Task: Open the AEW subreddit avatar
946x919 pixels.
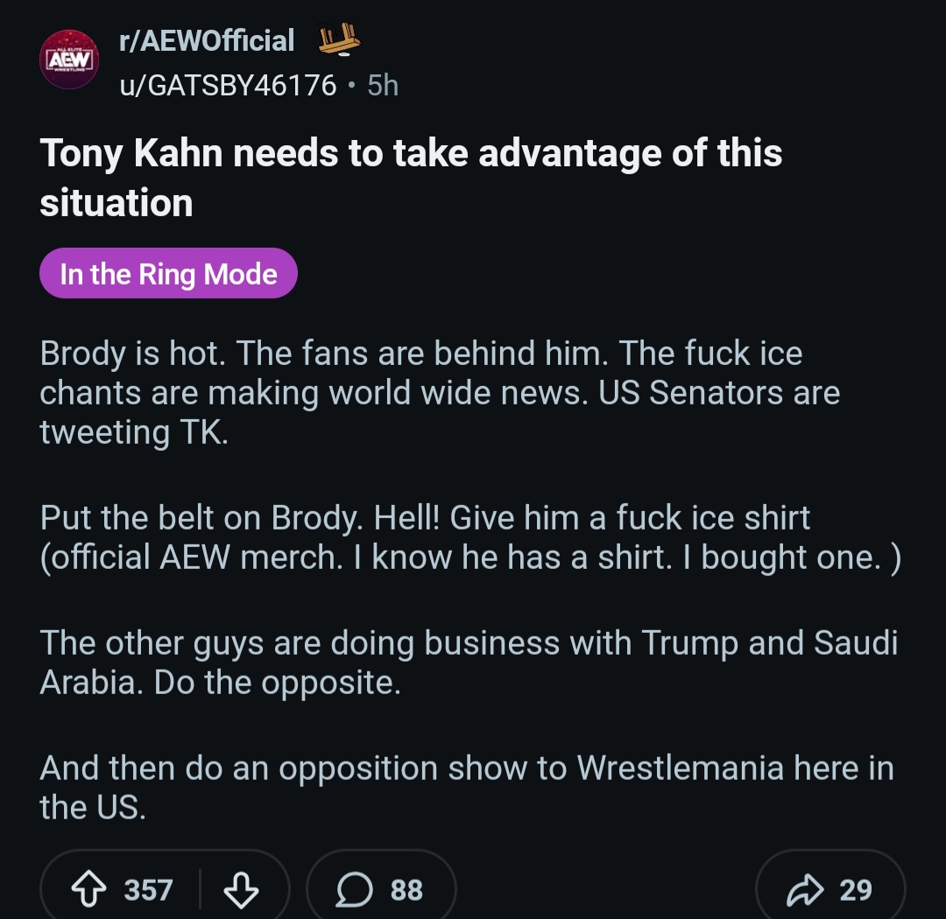Action: pyautogui.click(x=69, y=60)
